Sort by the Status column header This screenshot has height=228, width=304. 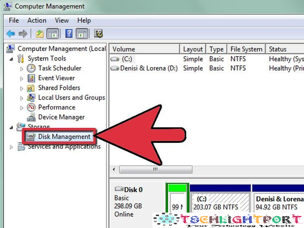285,49
